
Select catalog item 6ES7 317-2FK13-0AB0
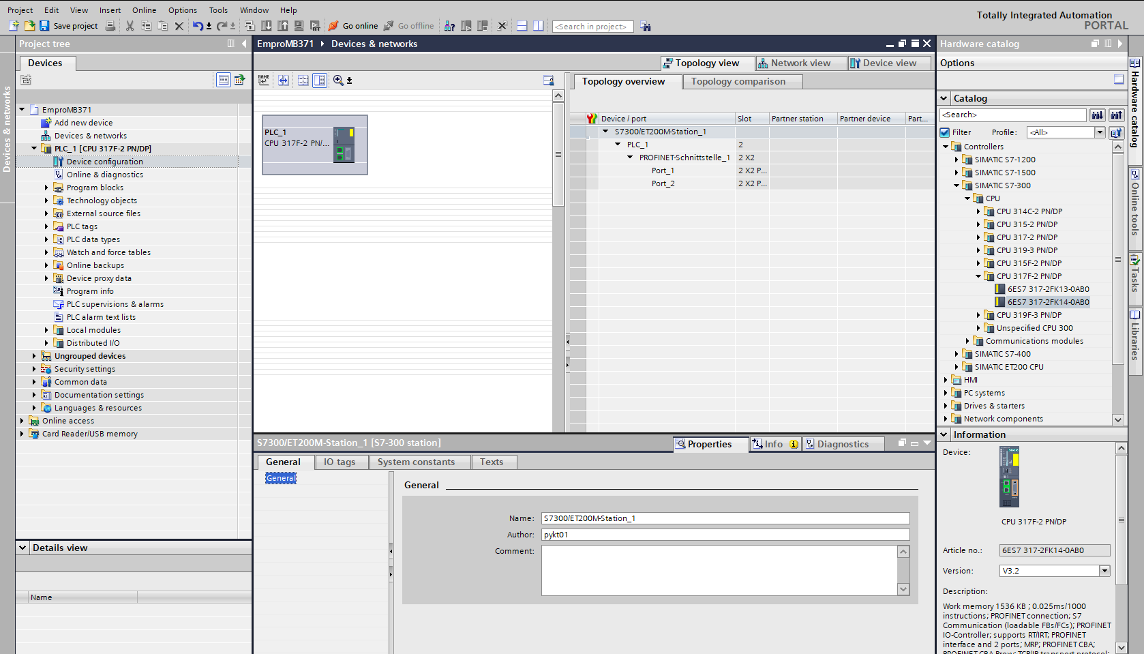1048,289
